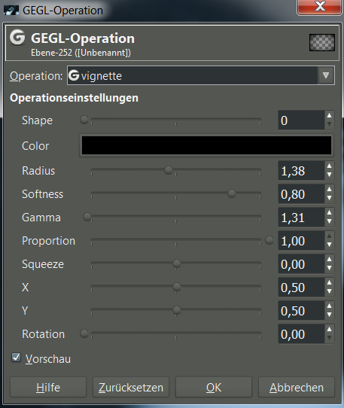Decrease the Gamma value with down arrow
This screenshot has width=344, height=408.
click(329, 222)
